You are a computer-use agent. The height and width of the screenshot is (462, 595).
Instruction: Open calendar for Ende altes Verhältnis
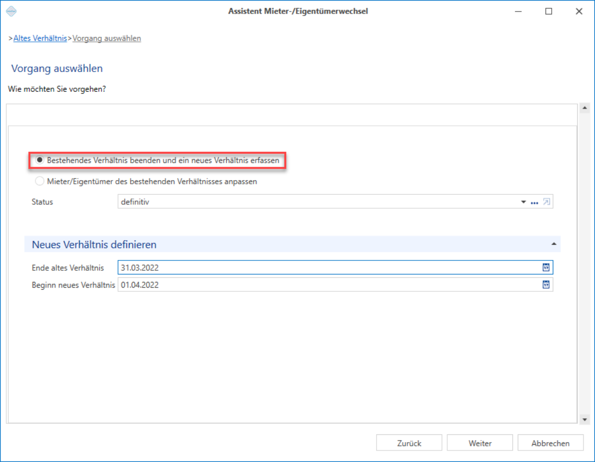point(546,267)
